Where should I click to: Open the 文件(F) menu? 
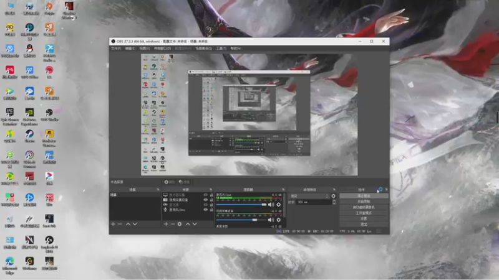[116, 49]
